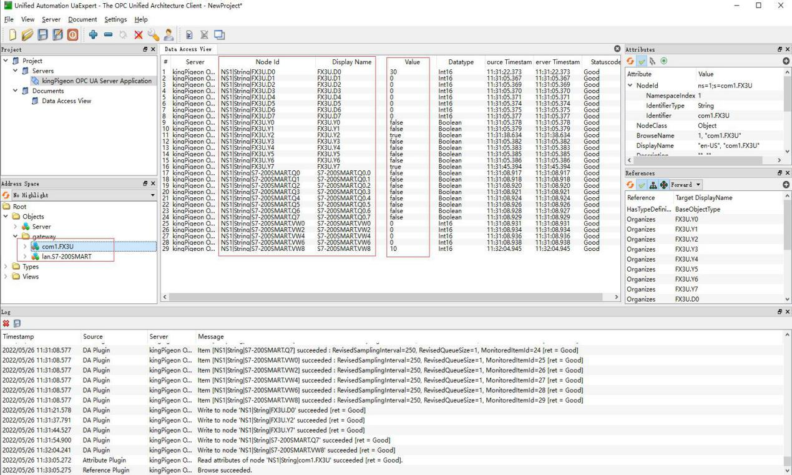Collapse the Project tree root

click(6, 61)
